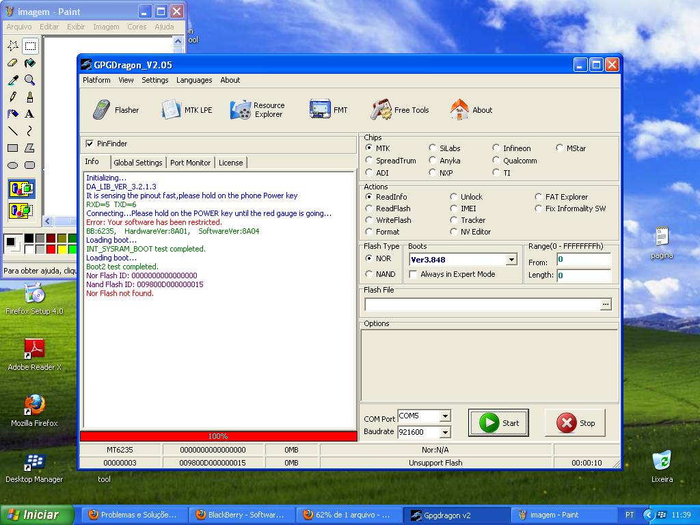Pick the red color in Paint palette
Viewport: 700px width, 525px height.
(x=51, y=249)
